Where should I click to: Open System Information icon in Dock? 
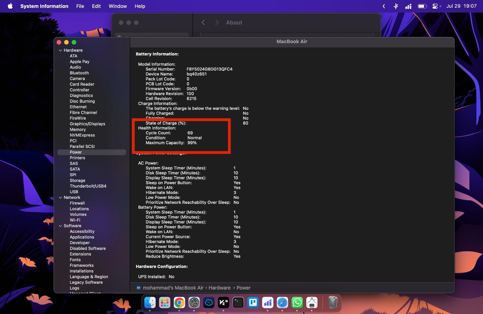click(312, 302)
